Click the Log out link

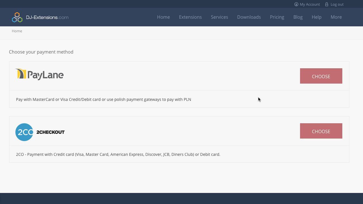click(x=337, y=4)
